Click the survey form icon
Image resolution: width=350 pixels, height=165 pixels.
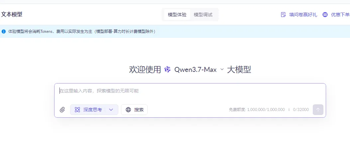pyautogui.click(x=283, y=15)
